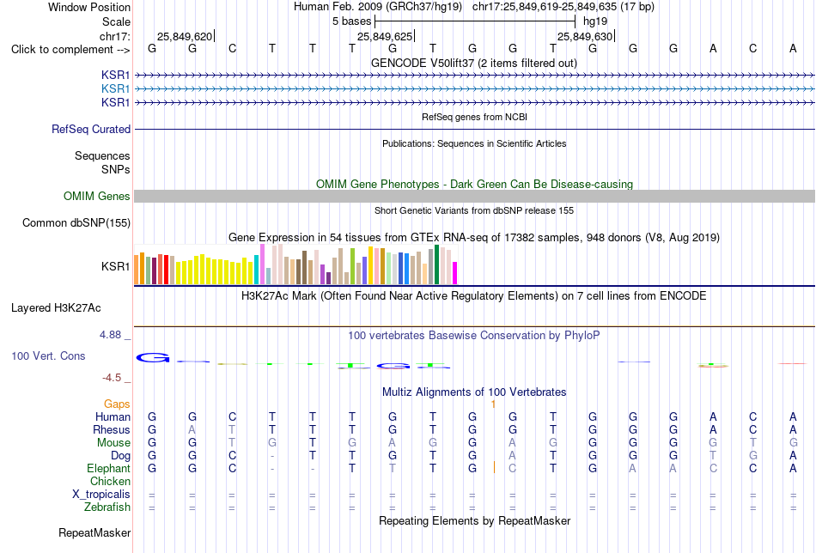Click the Sequences subtrack label
Viewport: 816px width, 553px height.
[x=102, y=155]
